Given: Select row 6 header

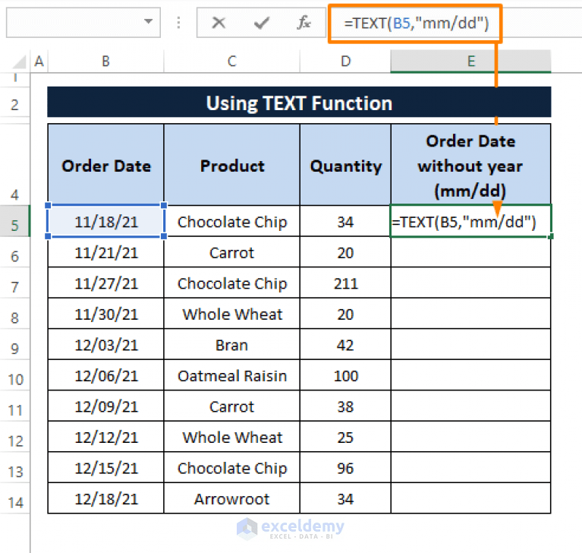Looking at the screenshot, I should 15,251.
